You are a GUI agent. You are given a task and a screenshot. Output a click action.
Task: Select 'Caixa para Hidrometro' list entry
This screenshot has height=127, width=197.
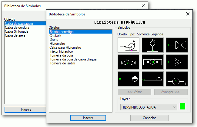pos(81,47)
